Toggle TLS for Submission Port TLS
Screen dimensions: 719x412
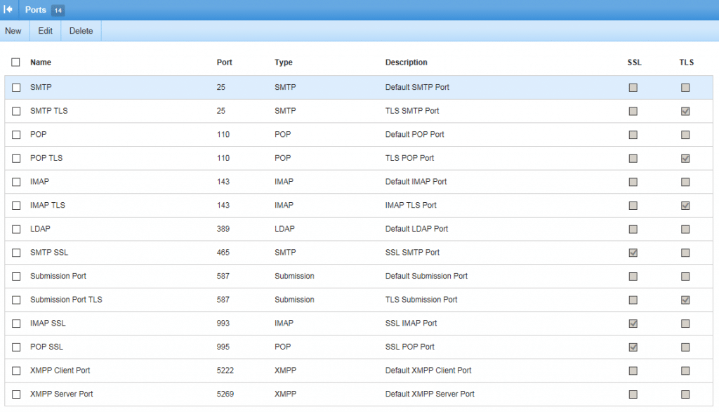point(686,300)
